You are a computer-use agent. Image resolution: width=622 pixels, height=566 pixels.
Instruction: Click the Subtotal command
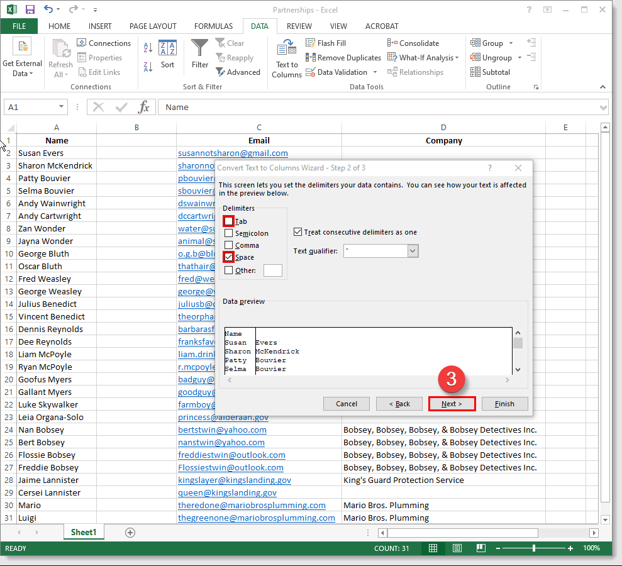click(x=491, y=72)
